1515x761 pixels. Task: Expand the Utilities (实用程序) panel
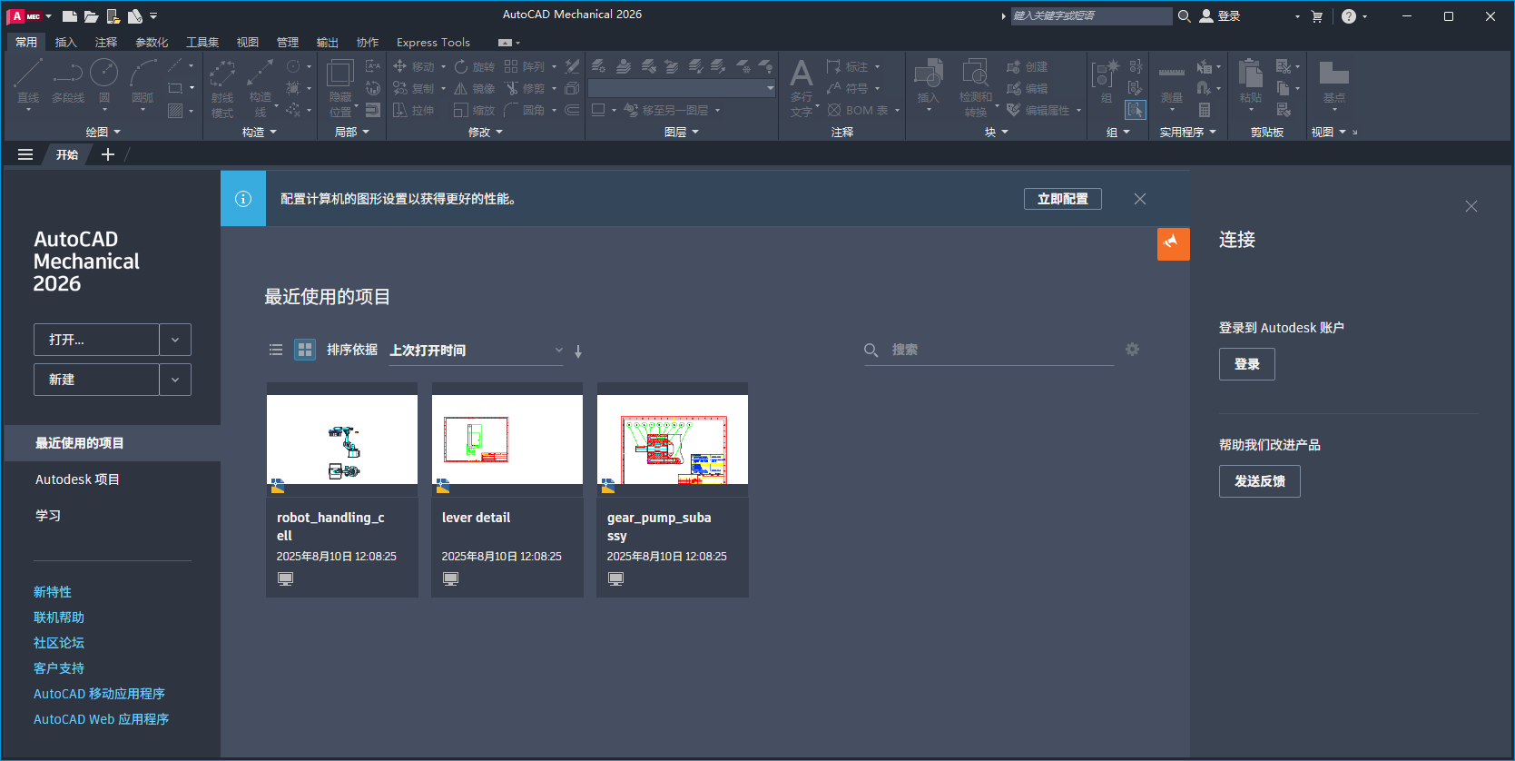coord(1187,133)
